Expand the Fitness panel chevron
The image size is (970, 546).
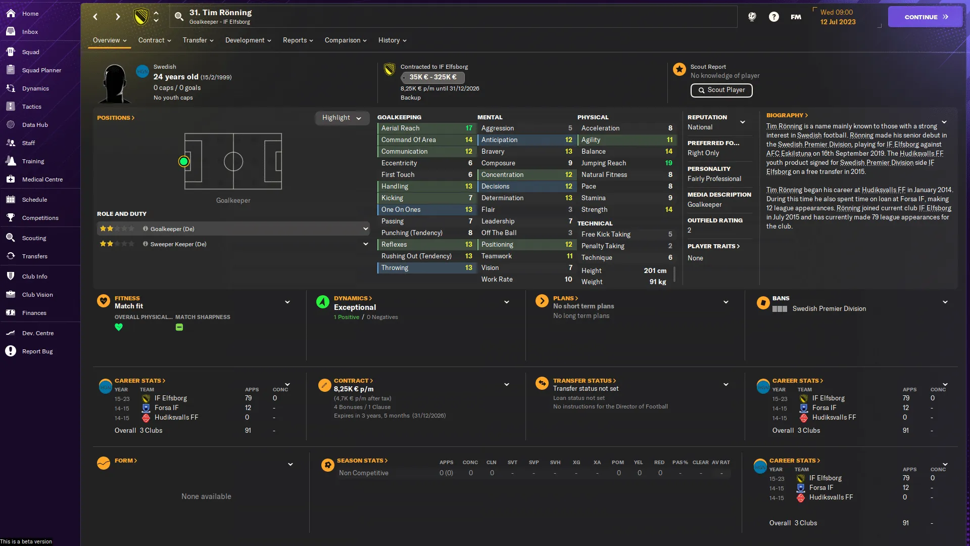(x=287, y=302)
